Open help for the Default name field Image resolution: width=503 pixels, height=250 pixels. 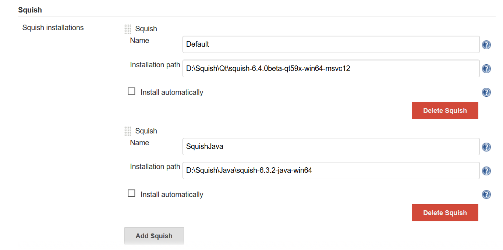click(486, 45)
